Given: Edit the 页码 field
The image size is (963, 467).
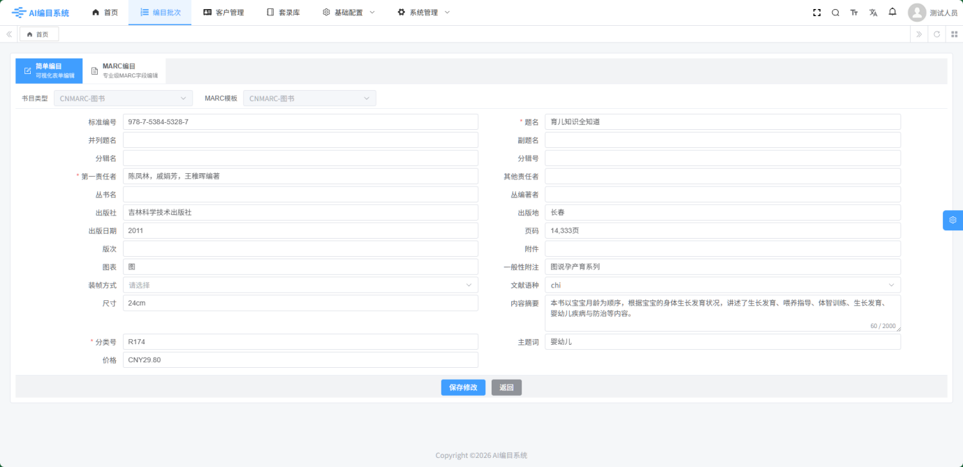Looking at the screenshot, I should (723, 230).
